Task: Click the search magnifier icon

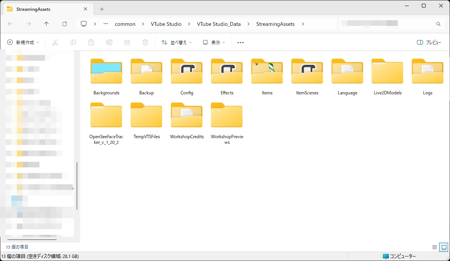Action: tap(438, 24)
